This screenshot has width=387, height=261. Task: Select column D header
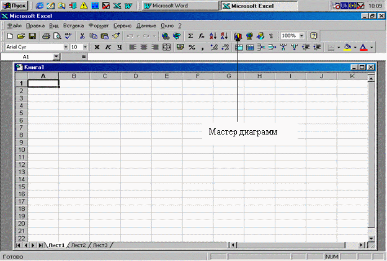[x=136, y=76]
